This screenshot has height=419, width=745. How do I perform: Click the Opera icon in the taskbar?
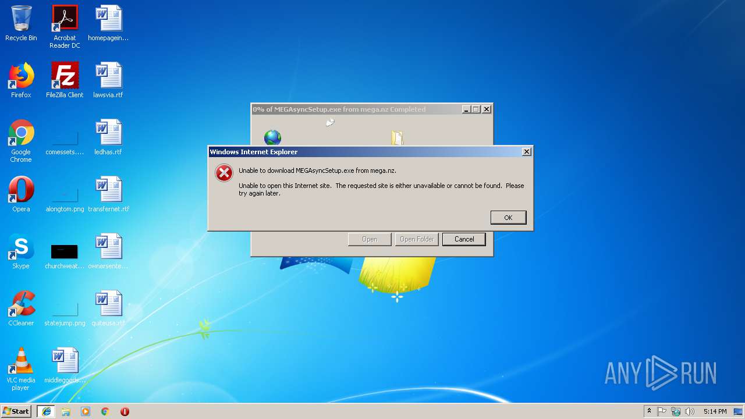tap(125, 411)
